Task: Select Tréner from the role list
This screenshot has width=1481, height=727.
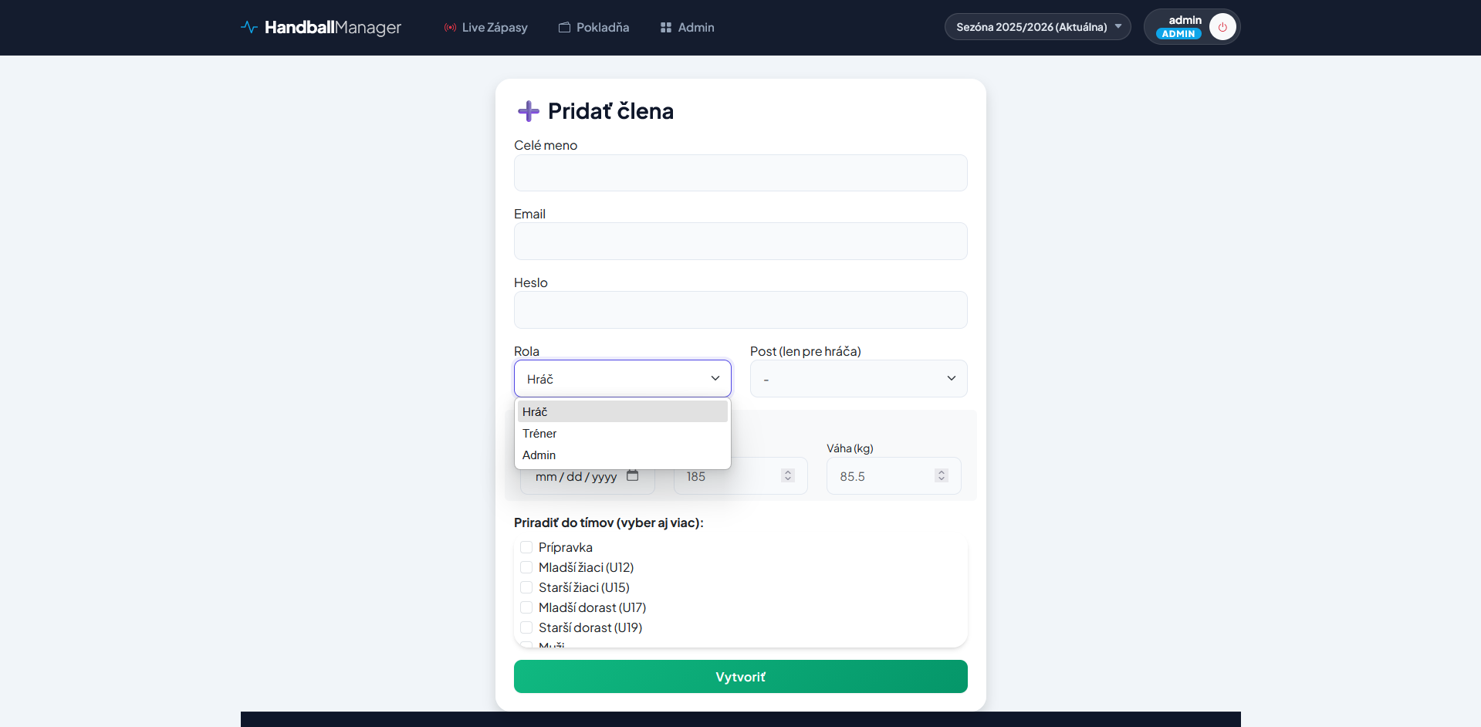Action: tap(539, 434)
